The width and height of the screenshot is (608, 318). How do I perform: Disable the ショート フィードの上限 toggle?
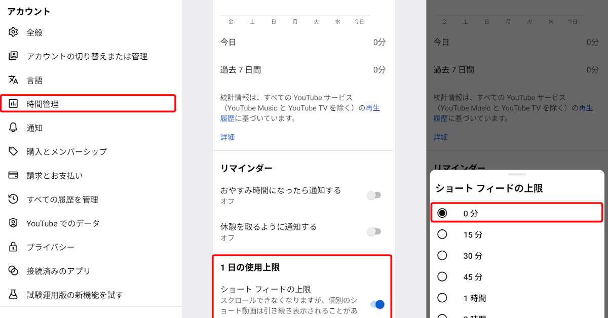tap(377, 304)
